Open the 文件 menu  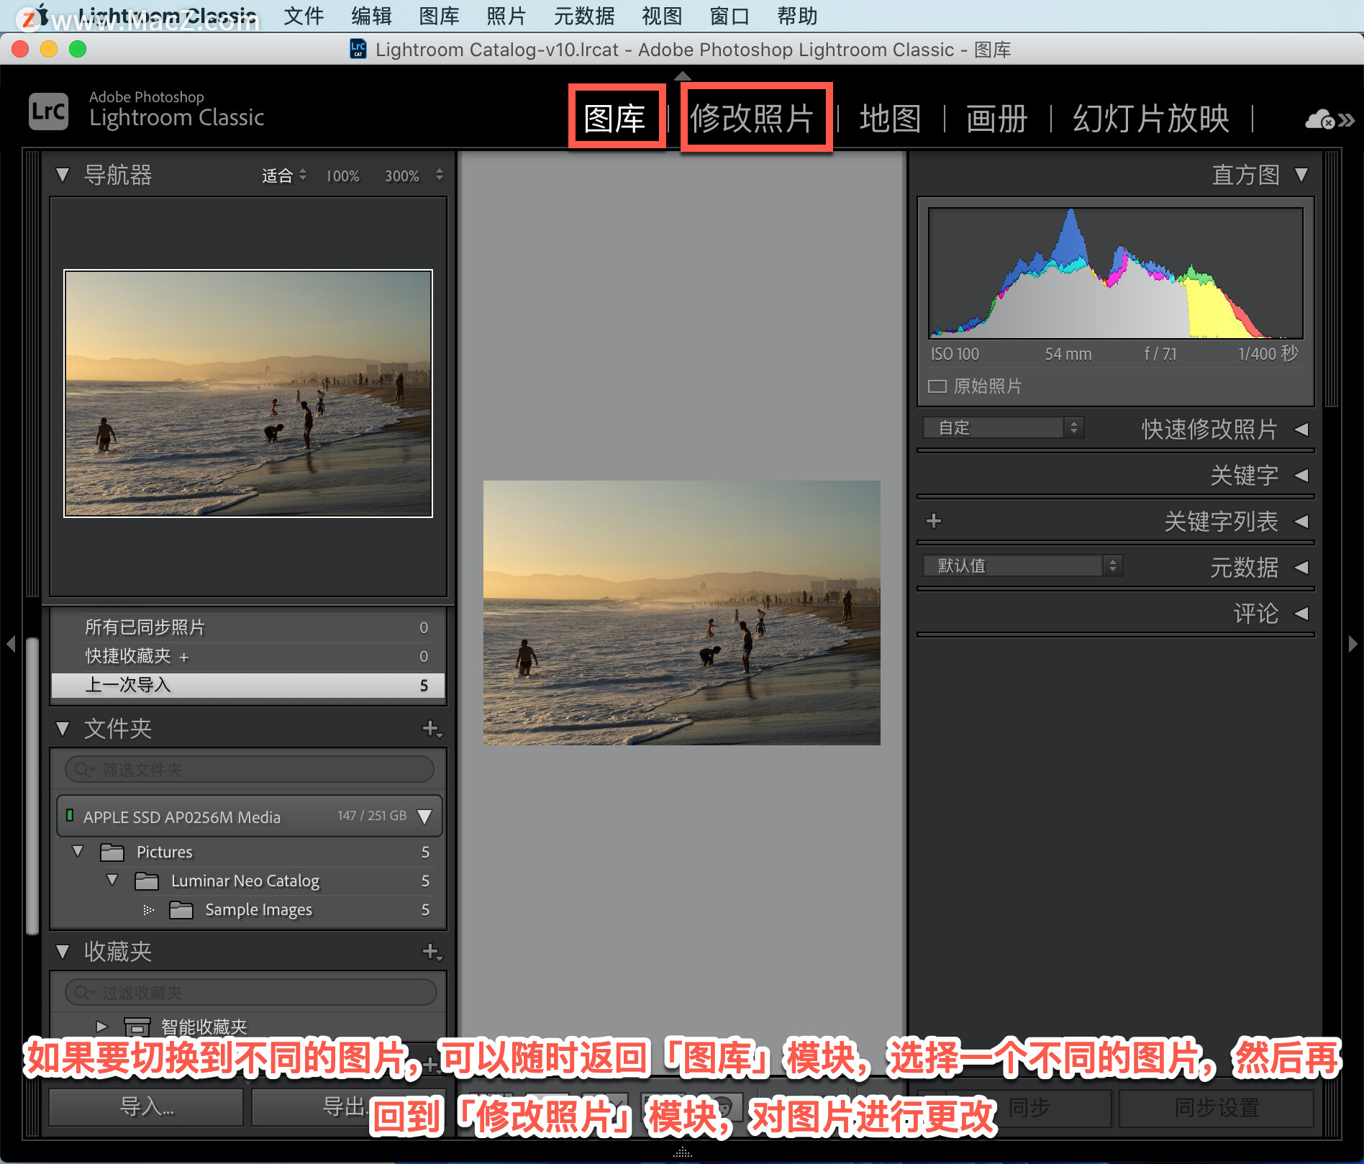(x=304, y=16)
